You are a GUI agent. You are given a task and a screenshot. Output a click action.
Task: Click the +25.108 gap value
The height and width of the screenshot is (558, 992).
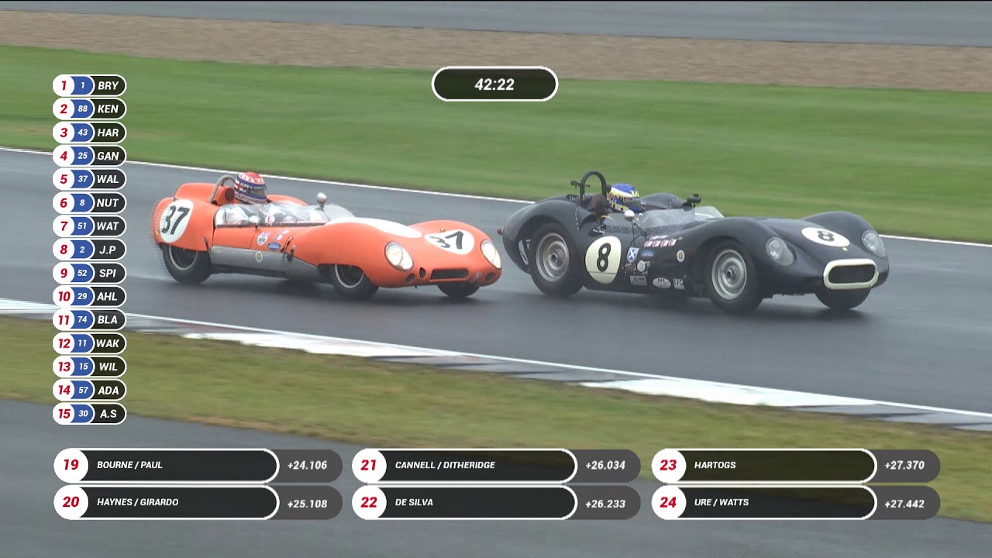pos(307,503)
